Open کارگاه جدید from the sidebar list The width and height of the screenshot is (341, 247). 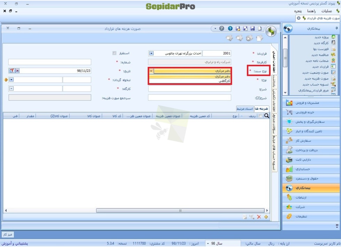tap(321, 43)
